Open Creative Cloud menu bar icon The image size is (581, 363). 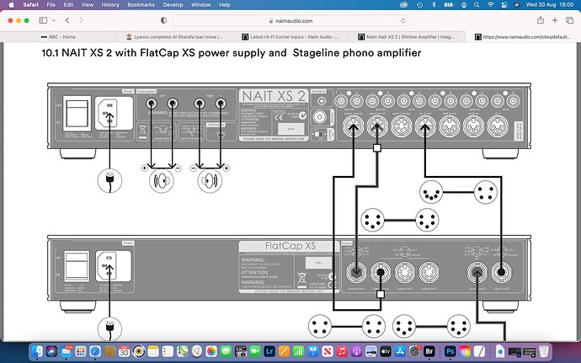[404, 5]
